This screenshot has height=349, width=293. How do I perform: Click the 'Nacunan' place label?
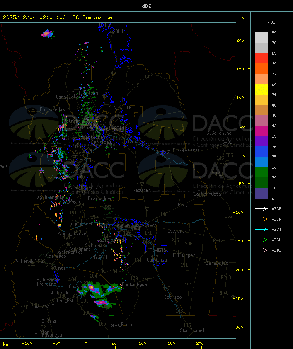(141, 190)
